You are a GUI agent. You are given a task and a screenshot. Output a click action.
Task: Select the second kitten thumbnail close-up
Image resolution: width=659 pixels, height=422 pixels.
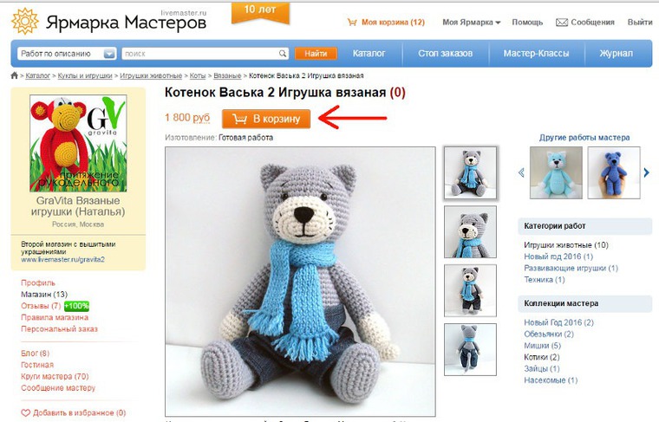[x=470, y=231]
